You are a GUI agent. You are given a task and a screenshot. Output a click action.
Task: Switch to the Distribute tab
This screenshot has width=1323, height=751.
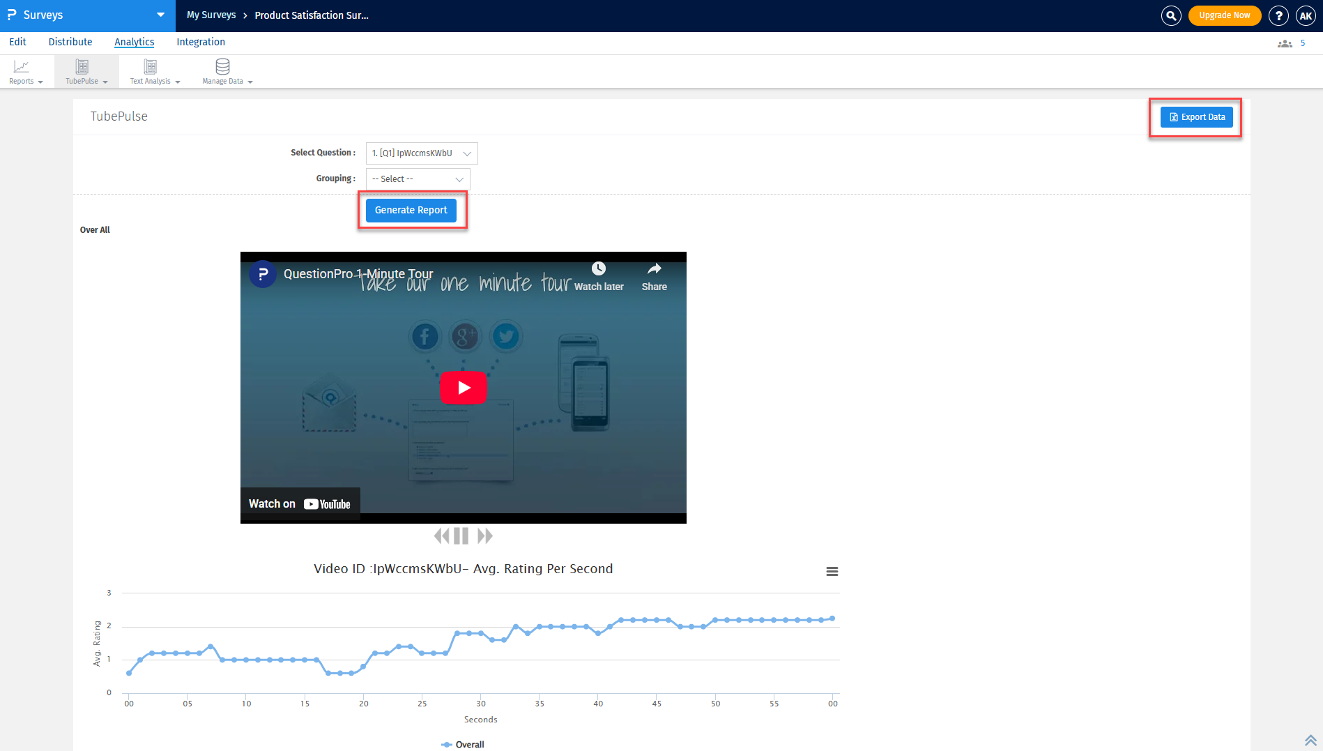point(70,42)
